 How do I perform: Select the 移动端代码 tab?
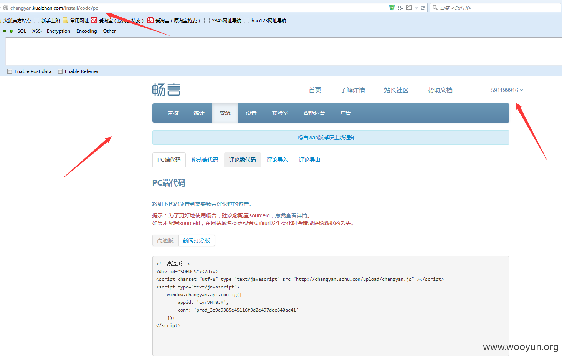pyautogui.click(x=205, y=160)
